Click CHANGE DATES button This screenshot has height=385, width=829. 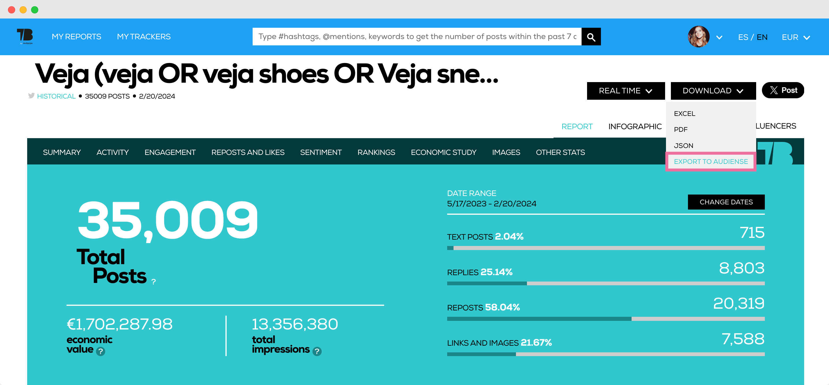(727, 202)
